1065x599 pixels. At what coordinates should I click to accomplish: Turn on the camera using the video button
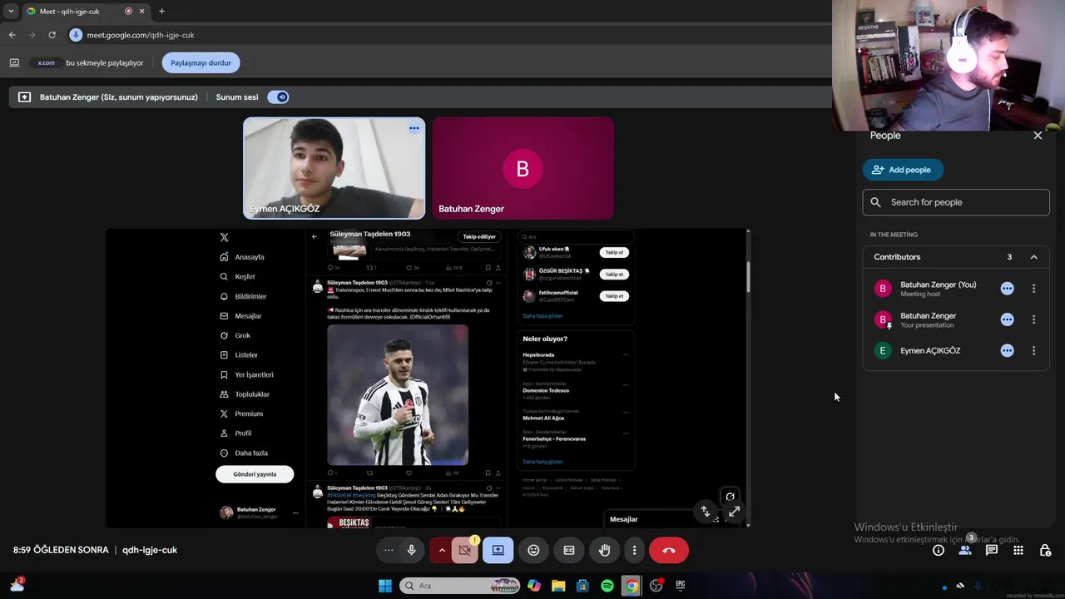pyautogui.click(x=465, y=550)
